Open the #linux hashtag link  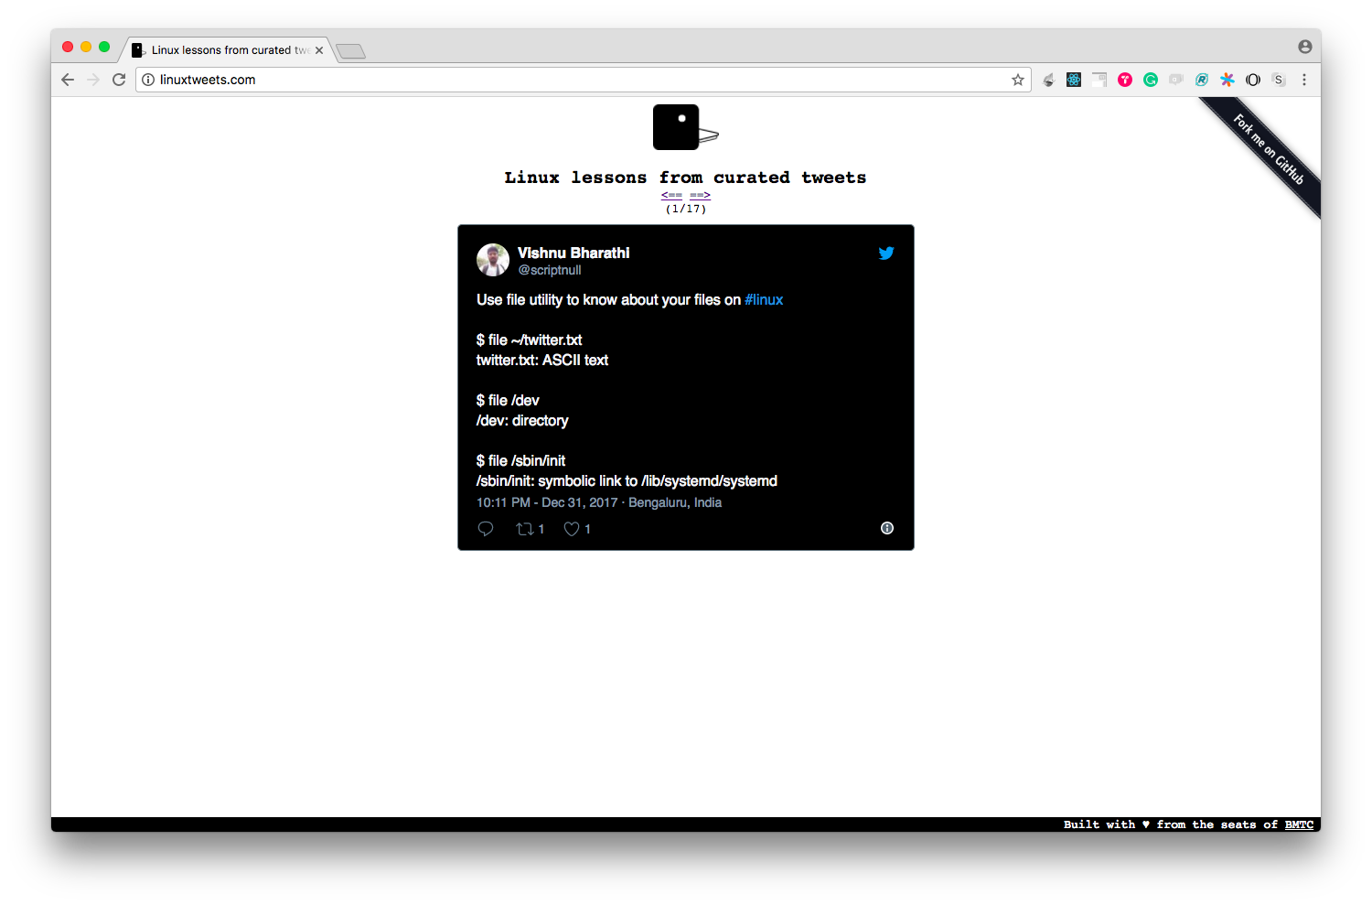[x=764, y=300]
